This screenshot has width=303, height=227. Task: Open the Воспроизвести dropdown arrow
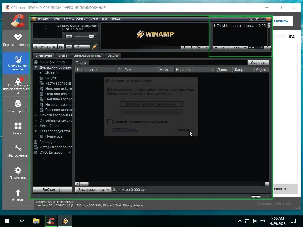(x=108, y=189)
